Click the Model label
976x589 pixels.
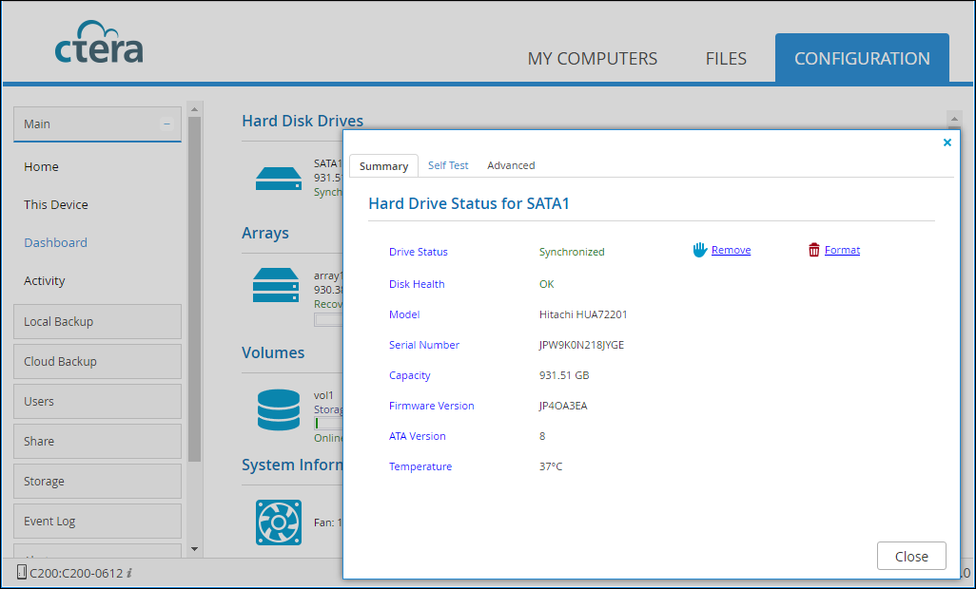(x=404, y=314)
